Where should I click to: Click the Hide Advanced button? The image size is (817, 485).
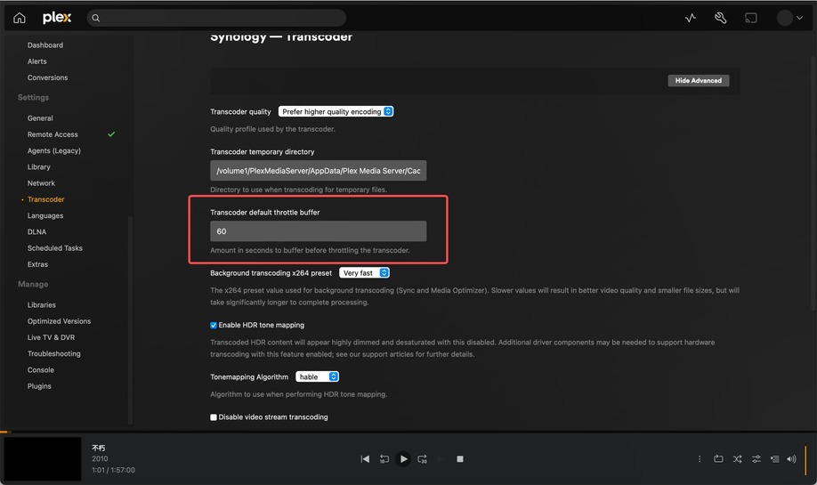(x=699, y=81)
